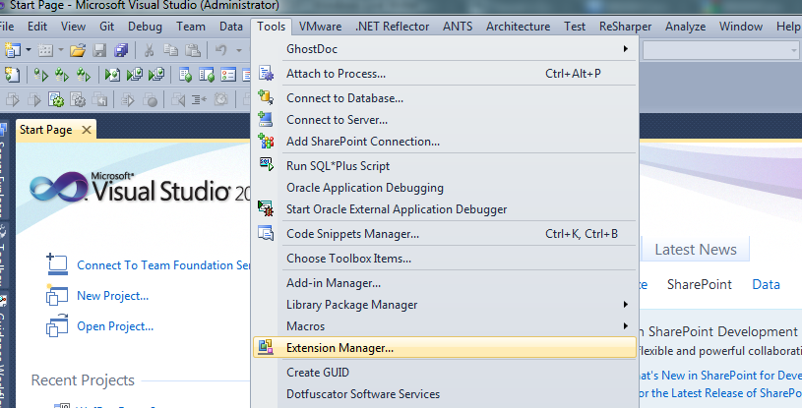Click the Copy icon in toolbar

170,49
